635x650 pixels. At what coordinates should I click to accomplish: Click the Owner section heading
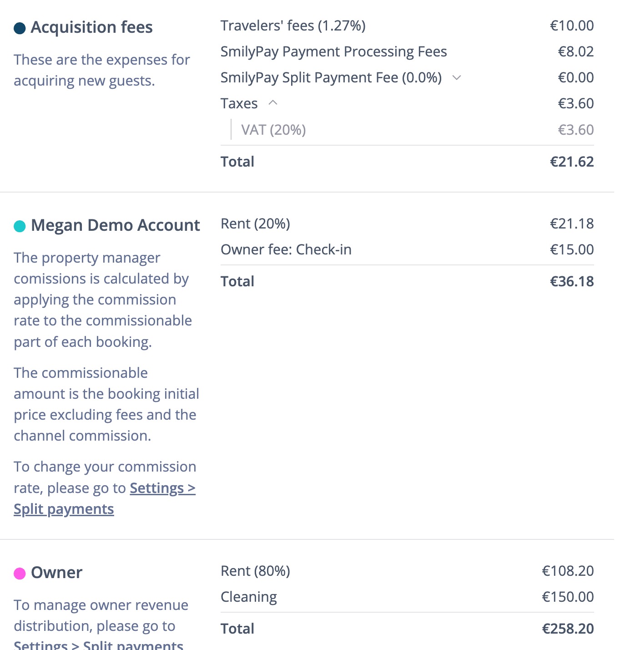click(x=56, y=573)
